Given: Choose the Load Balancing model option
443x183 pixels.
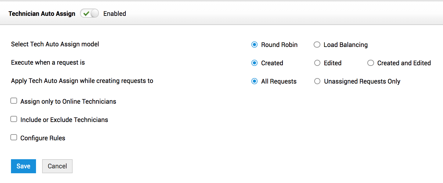Looking at the screenshot, I should pyautogui.click(x=317, y=45).
